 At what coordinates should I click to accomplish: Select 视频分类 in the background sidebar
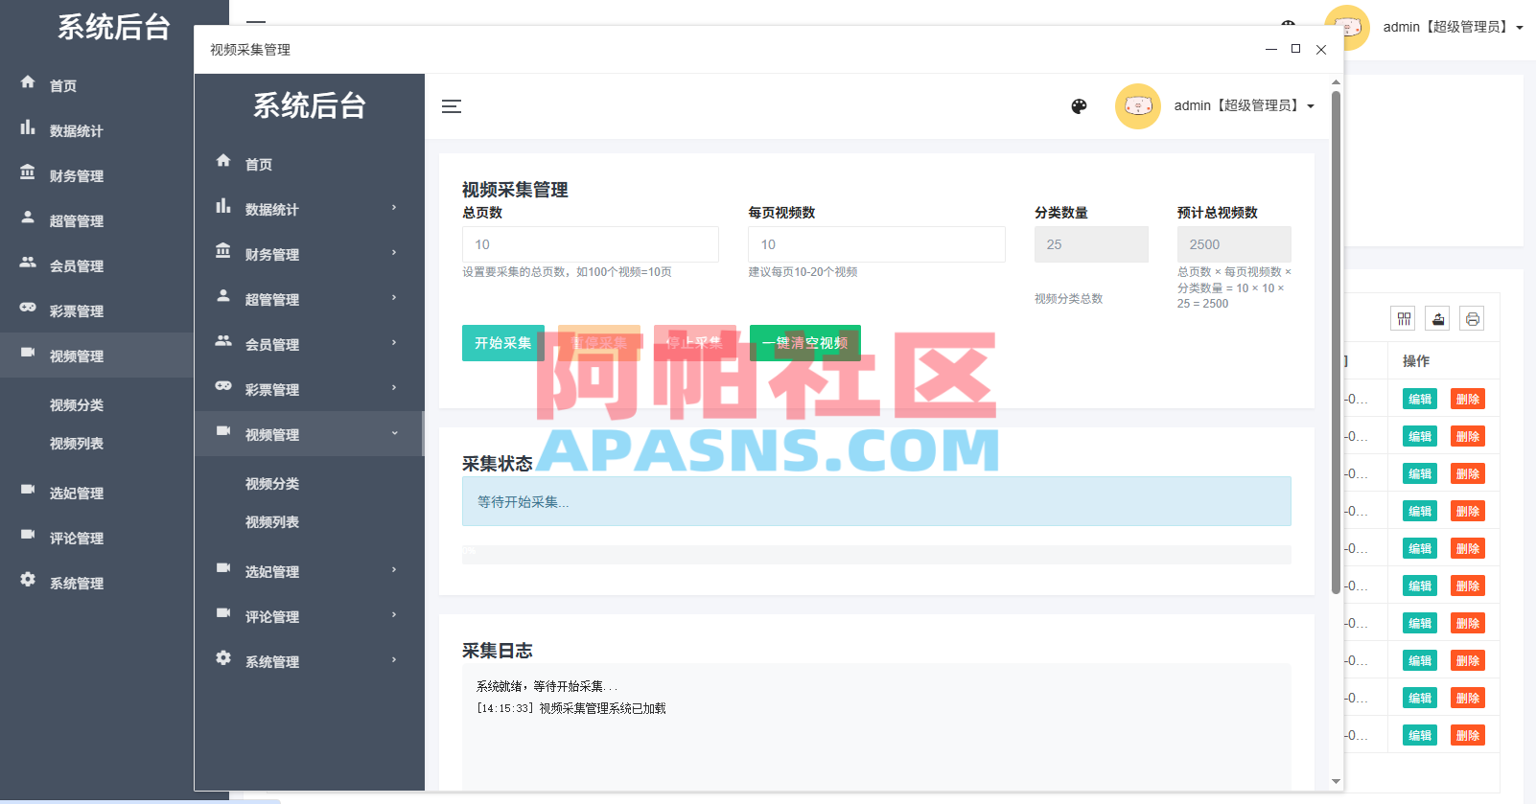[77, 405]
